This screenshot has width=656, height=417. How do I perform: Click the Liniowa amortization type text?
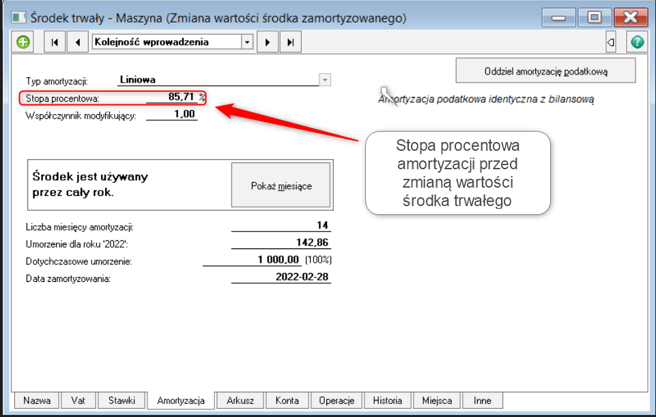(138, 79)
